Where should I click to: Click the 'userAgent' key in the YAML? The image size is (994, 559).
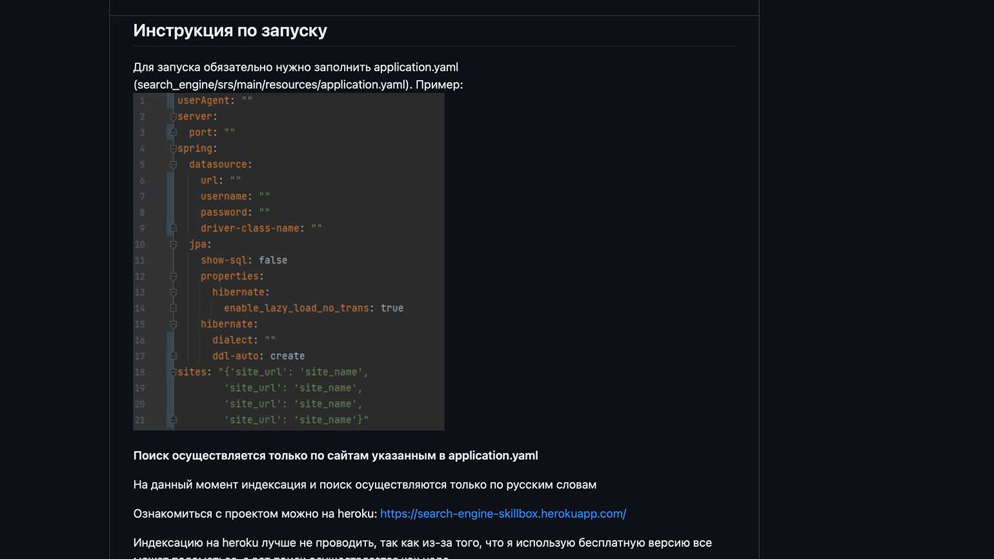tap(203, 101)
